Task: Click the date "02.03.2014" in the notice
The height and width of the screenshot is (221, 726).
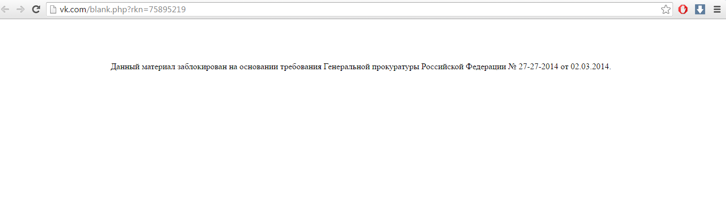Action: coord(590,67)
